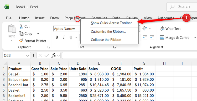This screenshot has width=197, height=101.
Task: Select column A header
Action: click(x=19, y=64)
